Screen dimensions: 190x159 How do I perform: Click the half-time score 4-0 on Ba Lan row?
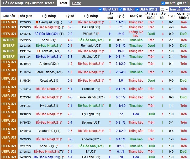tap(171, 27)
